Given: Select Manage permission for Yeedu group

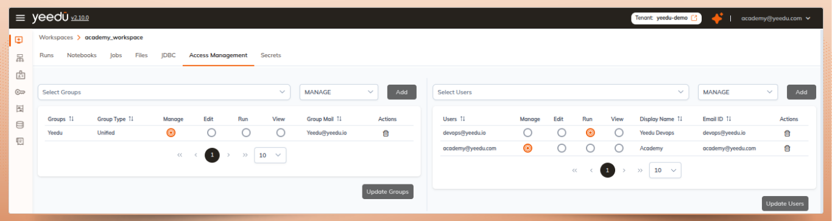Looking at the screenshot, I should point(171,132).
